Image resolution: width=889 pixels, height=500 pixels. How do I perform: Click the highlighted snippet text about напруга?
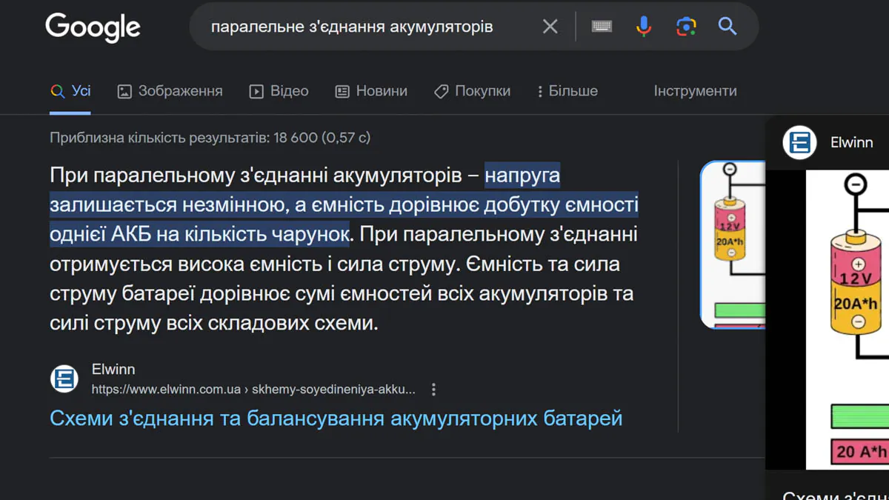344,205
